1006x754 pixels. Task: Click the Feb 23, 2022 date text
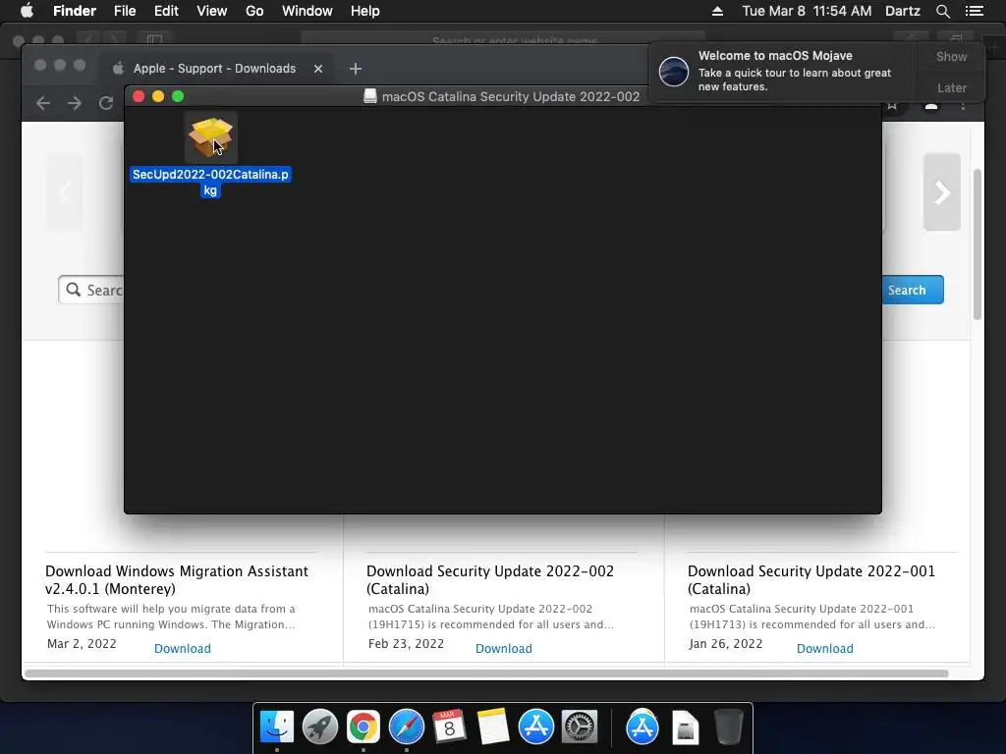406,644
